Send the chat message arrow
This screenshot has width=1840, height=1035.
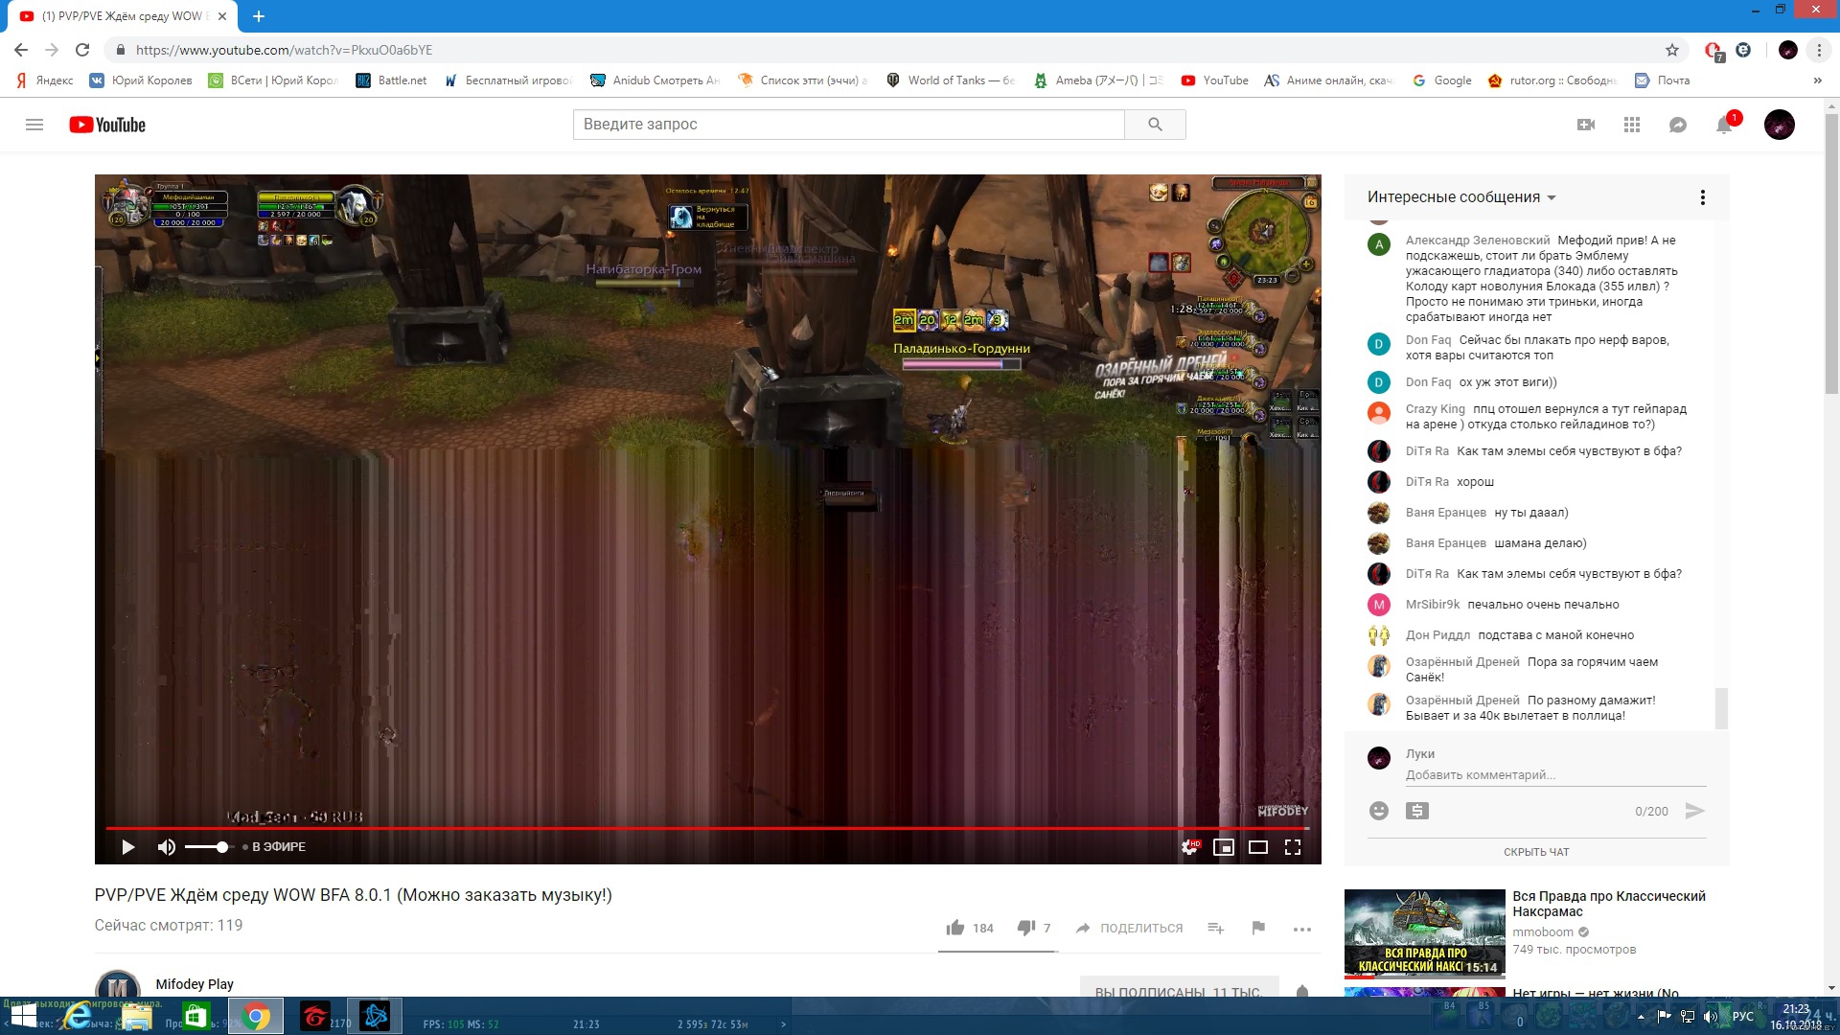click(x=1694, y=811)
